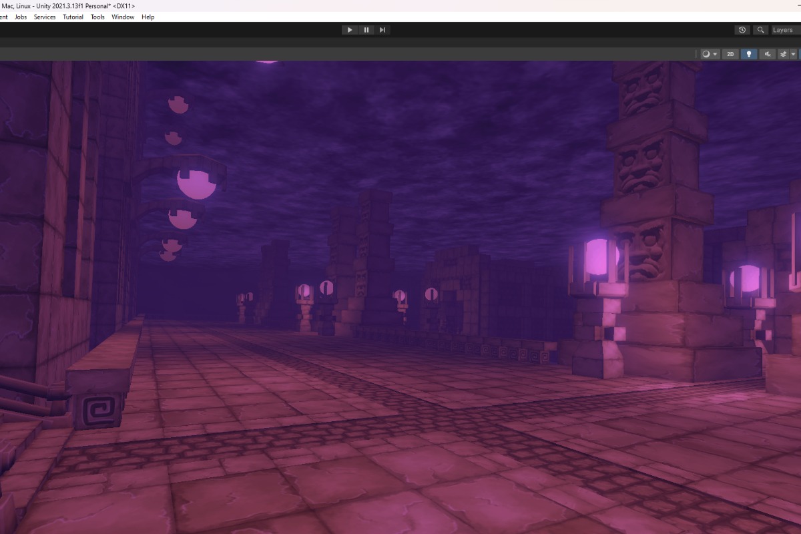This screenshot has width=801, height=534.
Task: Toggle scene effects (skybox, fog) icon
Action: coord(783,54)
